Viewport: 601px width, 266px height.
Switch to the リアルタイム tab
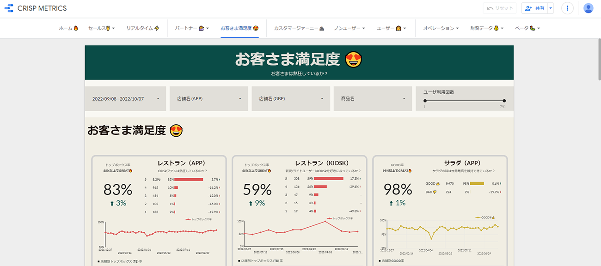pyautogui.click(x=142, y=28)
